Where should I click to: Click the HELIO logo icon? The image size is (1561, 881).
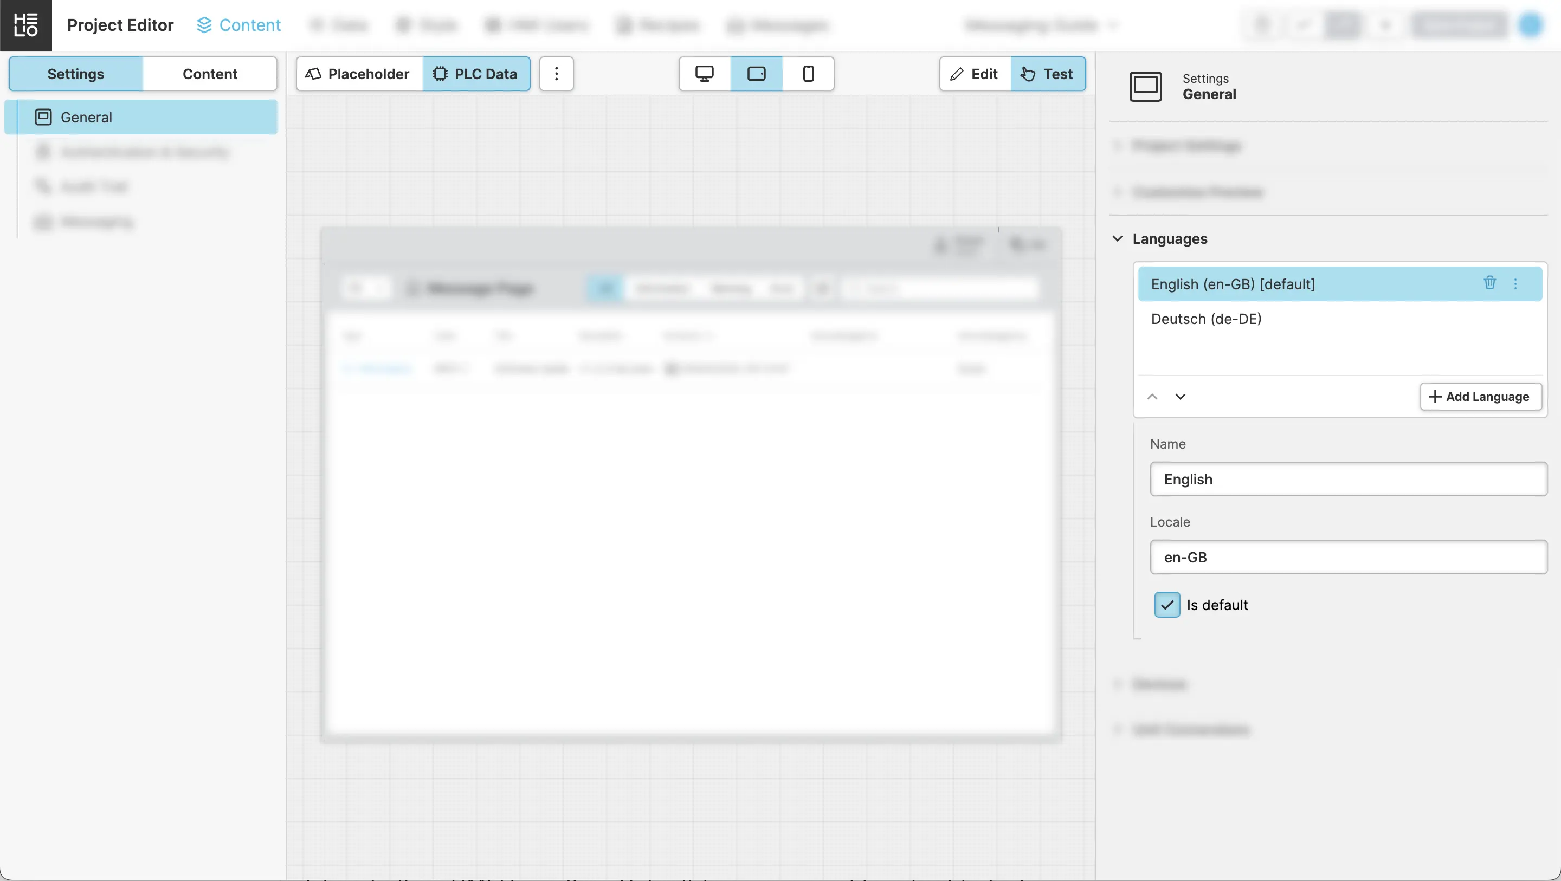[x=25, y=25]
